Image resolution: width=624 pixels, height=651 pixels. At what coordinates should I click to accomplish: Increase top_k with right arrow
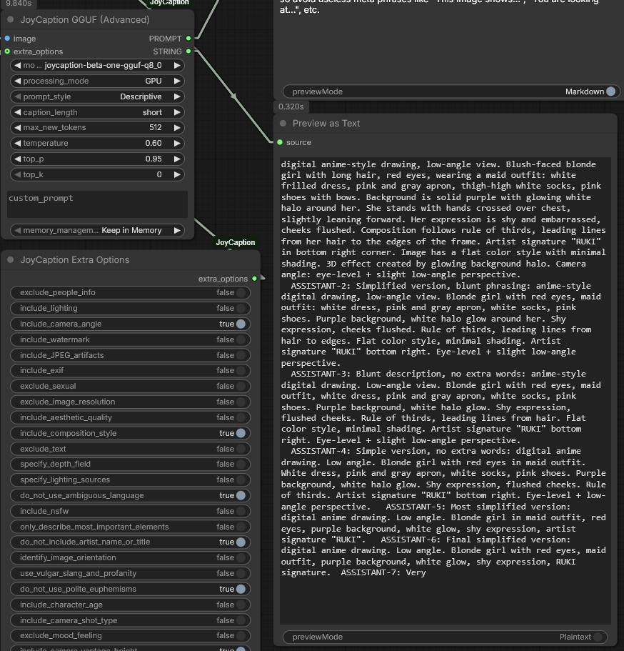pyautogui.click(x=177, y=175)
